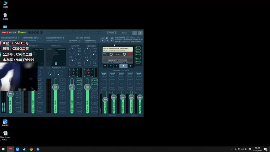This screenshot has width=270, height=152.
Task: Click the Hardware Input 3 Gate knob
Action: 60,73
